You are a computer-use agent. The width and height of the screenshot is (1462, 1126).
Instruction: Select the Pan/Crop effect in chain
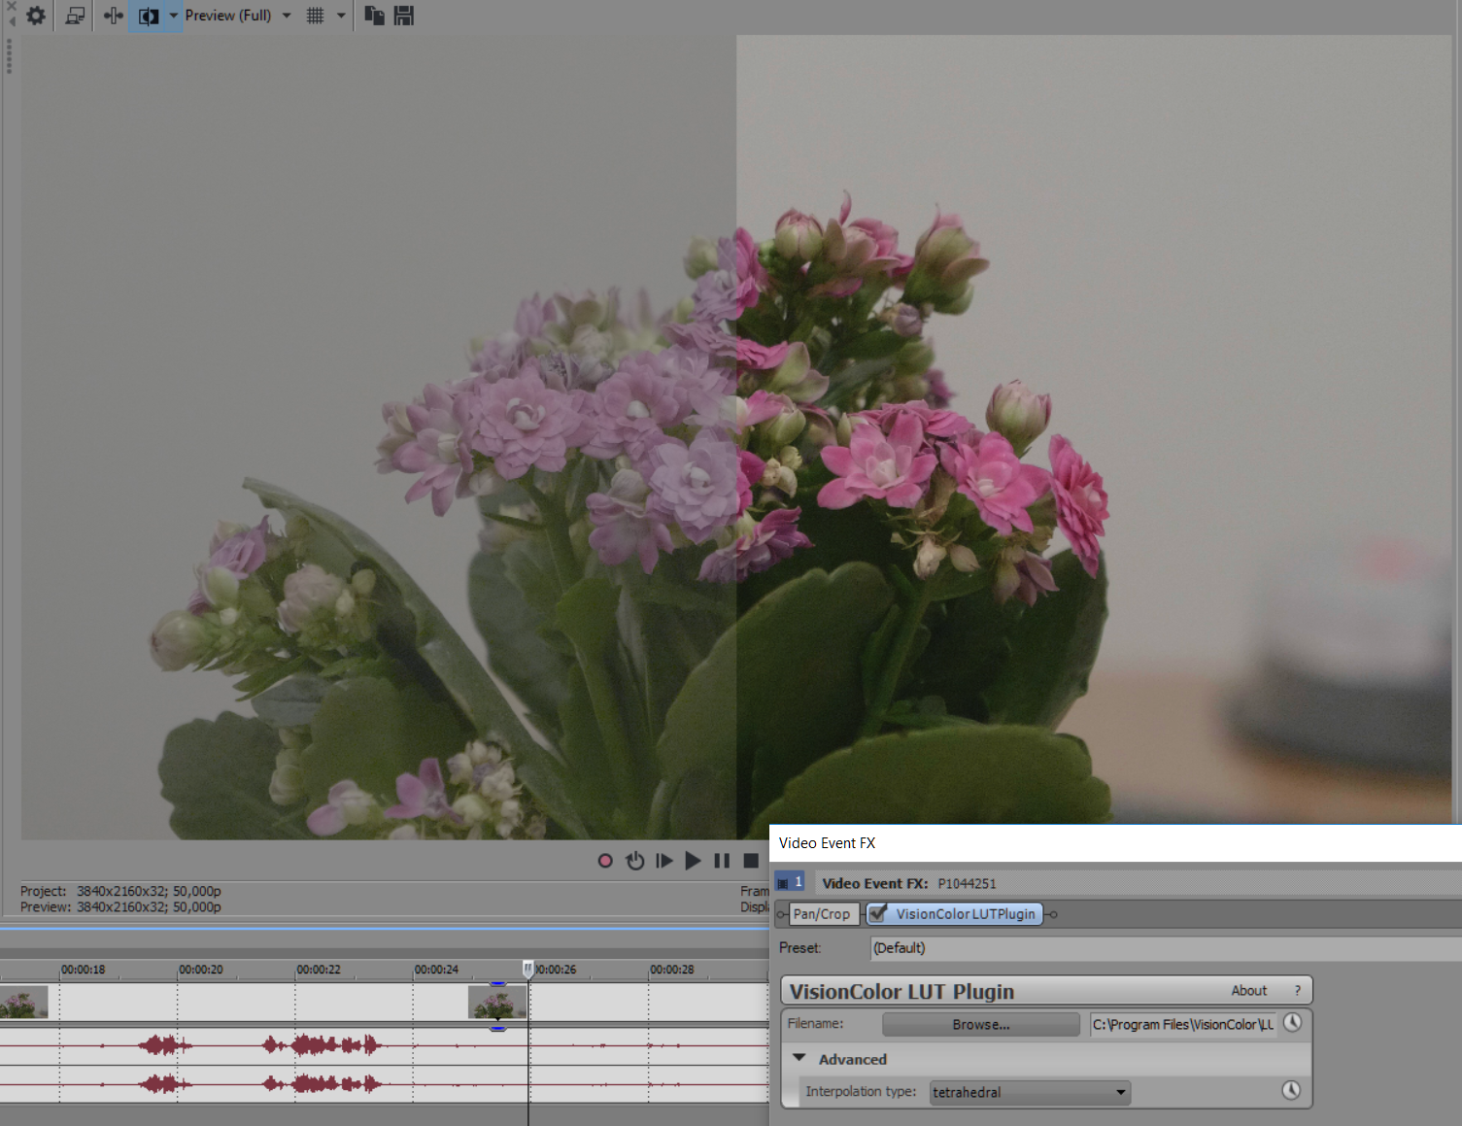(x=821, y=914)
